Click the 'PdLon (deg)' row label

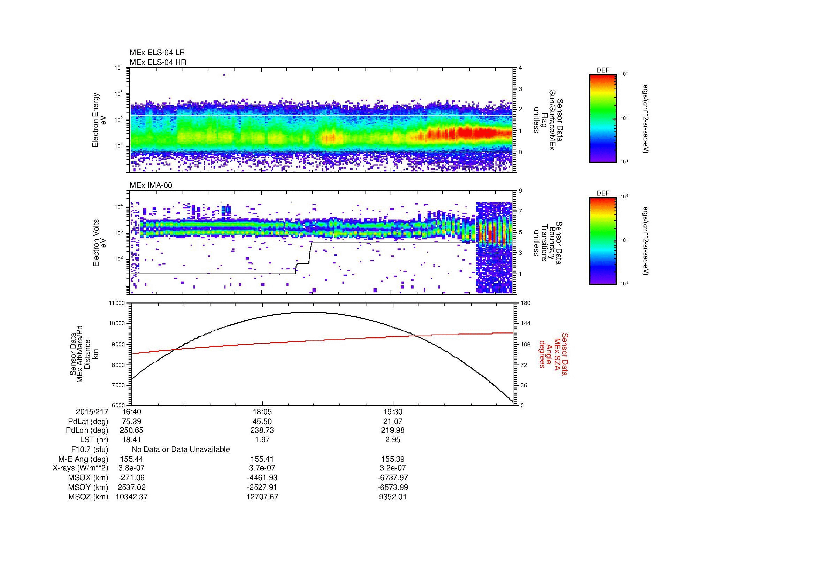[87, 430]
